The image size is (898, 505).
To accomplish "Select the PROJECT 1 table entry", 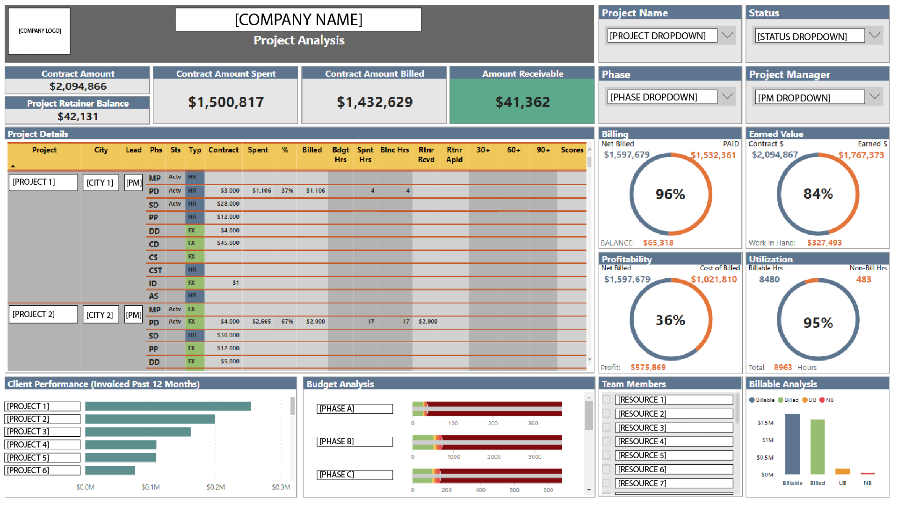I will [43, 182].
